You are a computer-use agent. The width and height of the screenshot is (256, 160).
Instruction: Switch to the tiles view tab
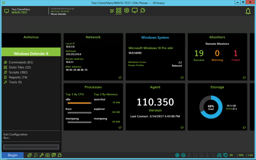pos(118,10)
